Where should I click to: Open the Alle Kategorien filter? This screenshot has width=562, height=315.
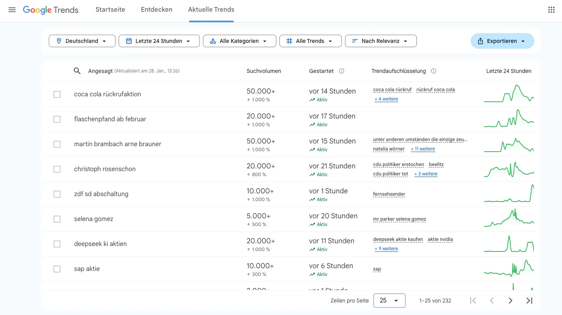point(240,41)
